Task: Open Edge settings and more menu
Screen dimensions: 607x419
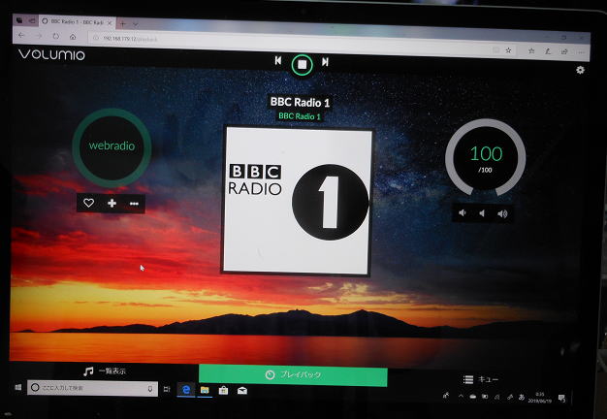Action: 580,52
